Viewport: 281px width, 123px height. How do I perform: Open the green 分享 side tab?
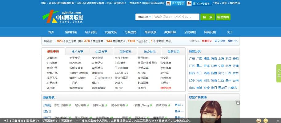(x=279, y=73)
